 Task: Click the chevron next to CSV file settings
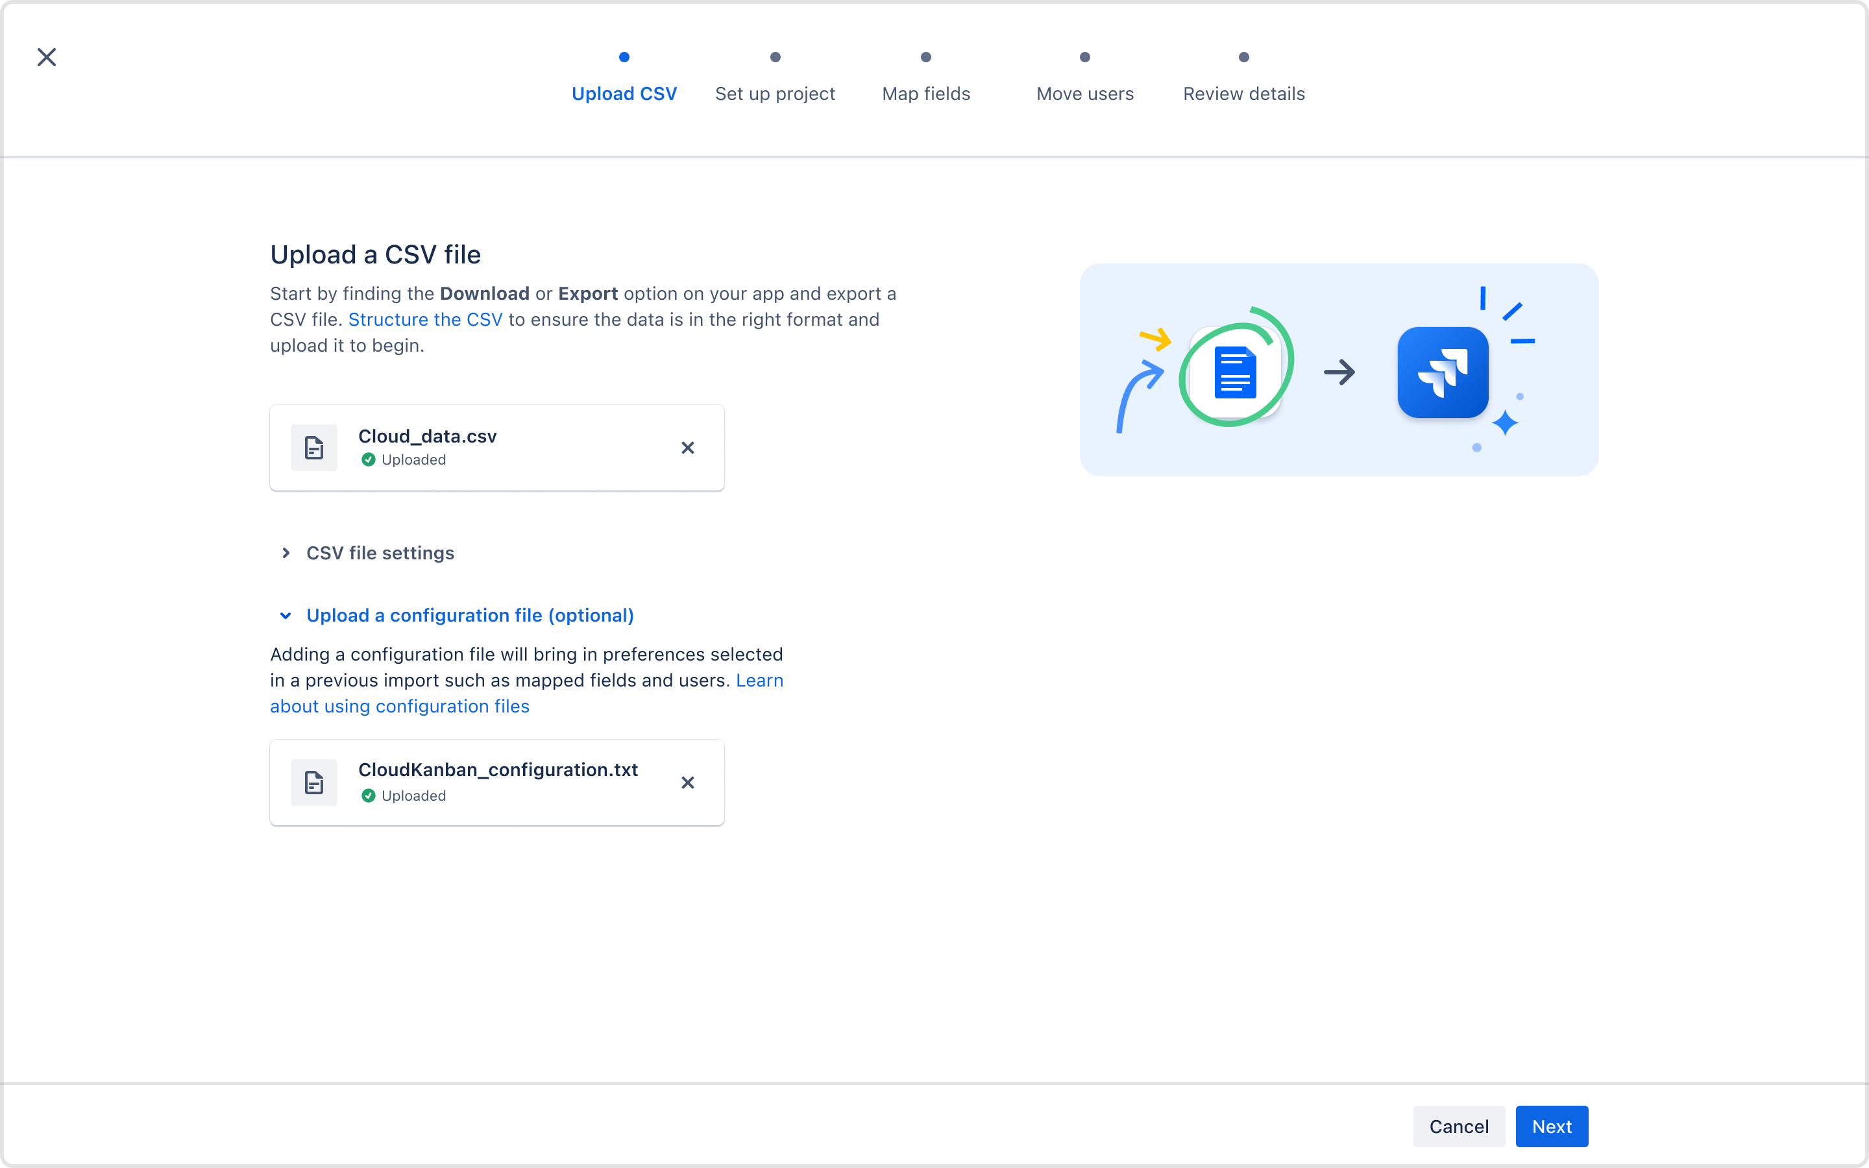(x=286, y=553)
